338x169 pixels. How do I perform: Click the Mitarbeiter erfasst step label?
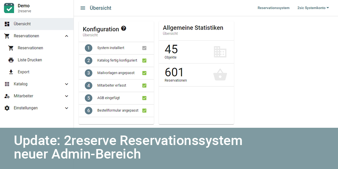click(112, 86)
